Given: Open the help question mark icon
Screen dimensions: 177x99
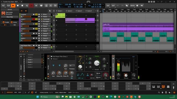Looking at the screenshot, I should [137, 5].
